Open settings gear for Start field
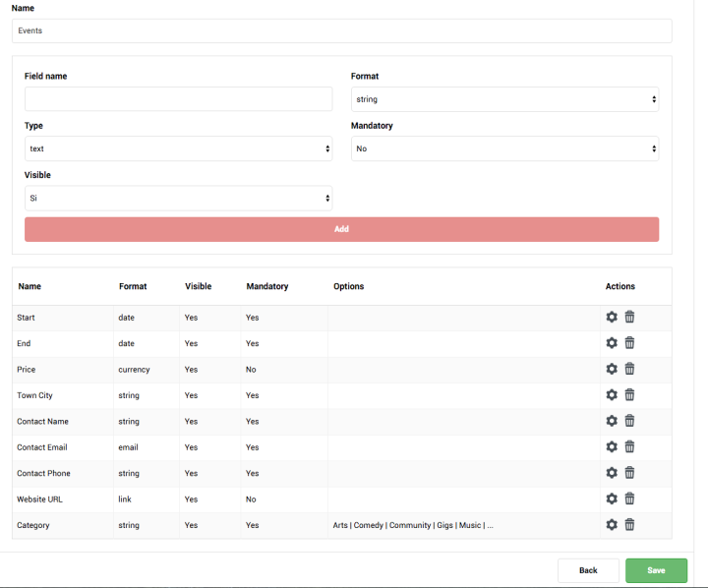This screenshot has height=588, width=708. [612, 317]
